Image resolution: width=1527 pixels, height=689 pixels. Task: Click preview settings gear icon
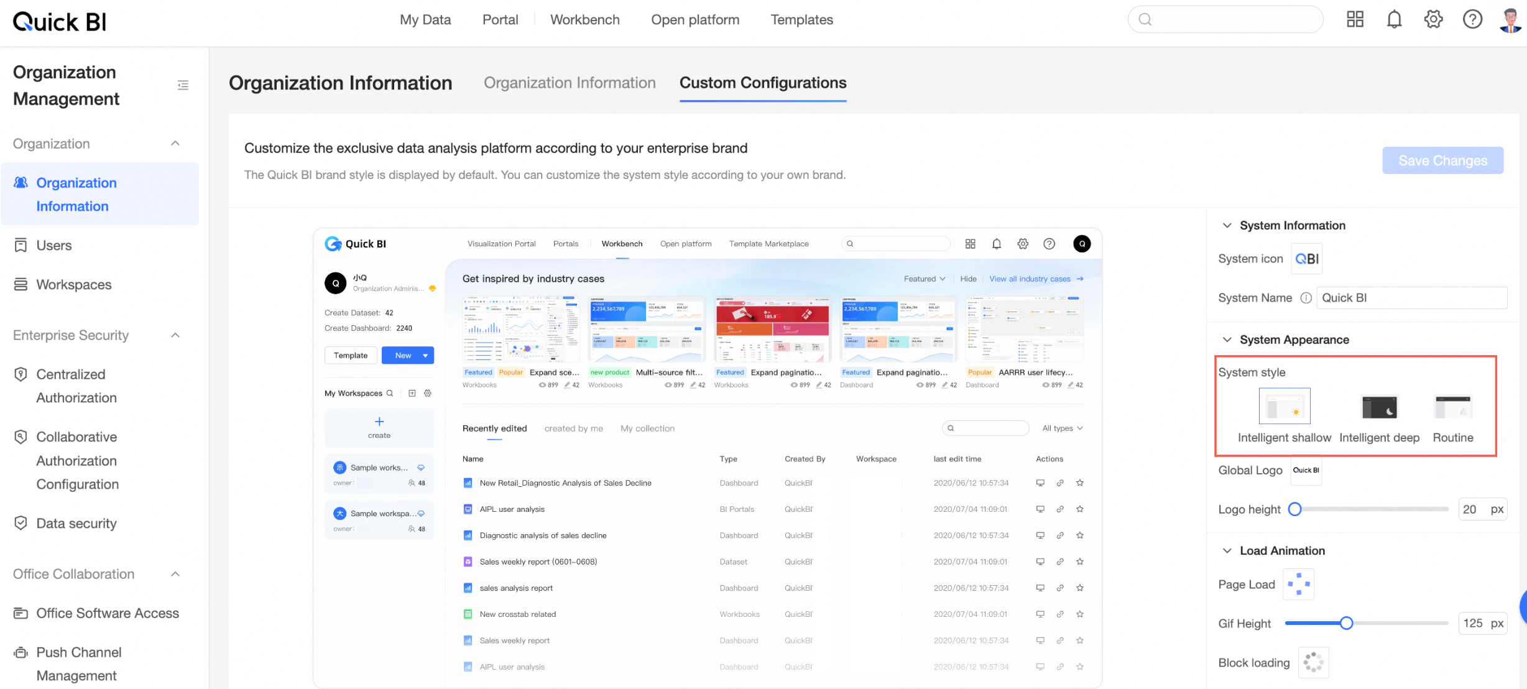point(1023,244)
